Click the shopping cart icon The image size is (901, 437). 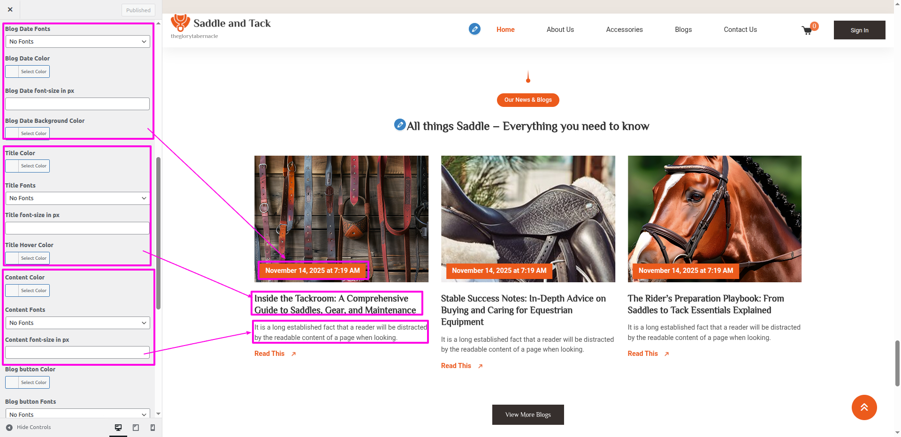pyautogui.click(x=807, y=30)
